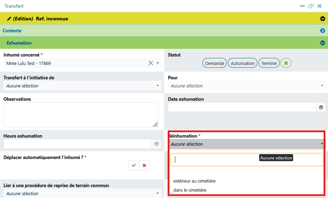Set statut to Demande
328x198 pixels.
(214, 63)
